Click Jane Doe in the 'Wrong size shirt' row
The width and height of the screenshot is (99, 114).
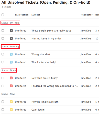coord(86,54)
